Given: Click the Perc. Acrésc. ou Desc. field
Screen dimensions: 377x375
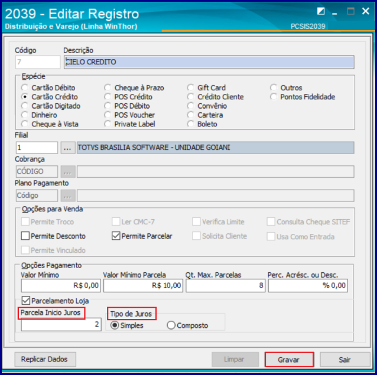Looking at the screenshot, I should pos(308,286).
